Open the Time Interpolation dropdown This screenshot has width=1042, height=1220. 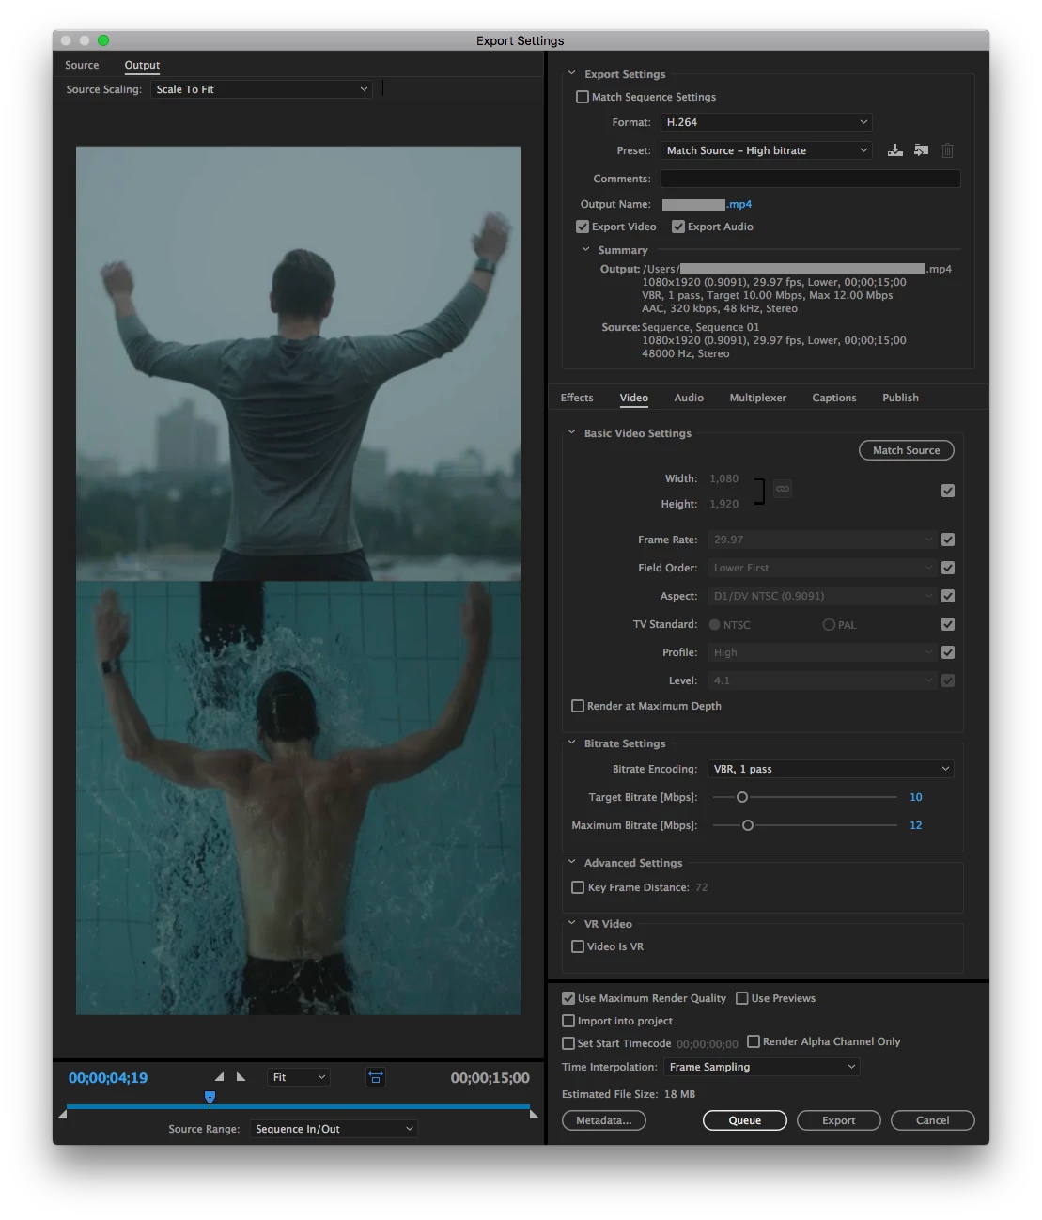point(762,1067)
